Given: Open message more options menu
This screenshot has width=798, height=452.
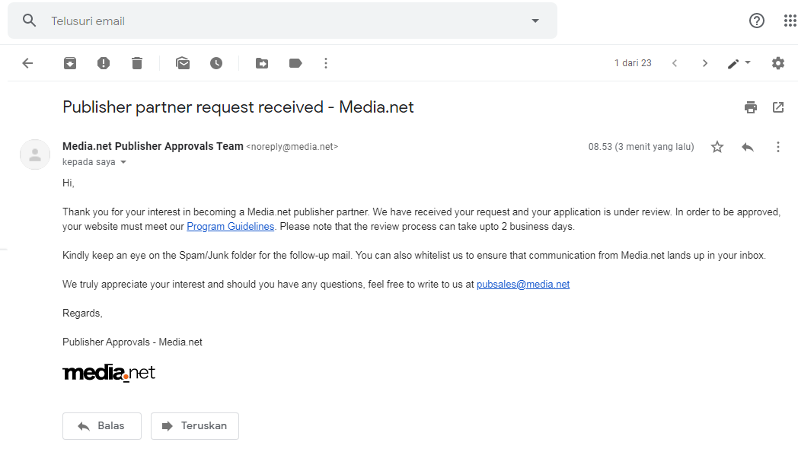Looking at the screenshot, I should tap(777, 147).
